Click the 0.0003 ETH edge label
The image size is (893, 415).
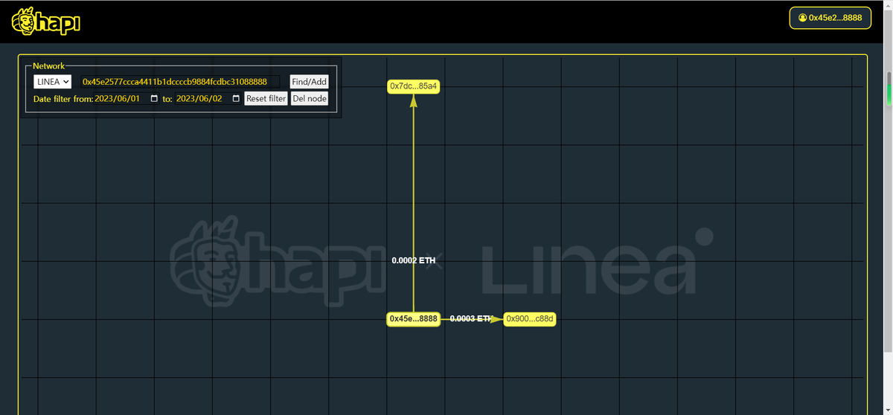(x=471, y=319)
